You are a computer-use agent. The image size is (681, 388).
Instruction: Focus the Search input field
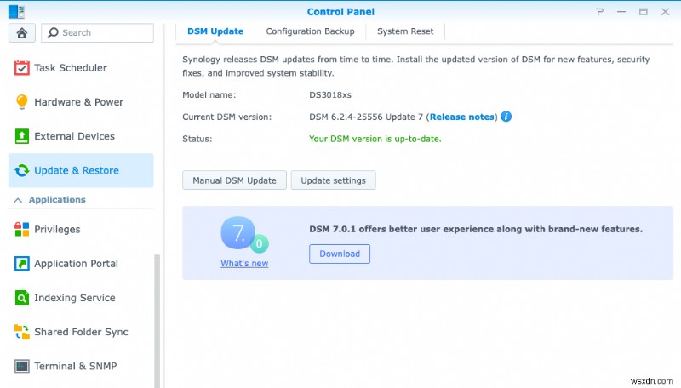[97, 33]
